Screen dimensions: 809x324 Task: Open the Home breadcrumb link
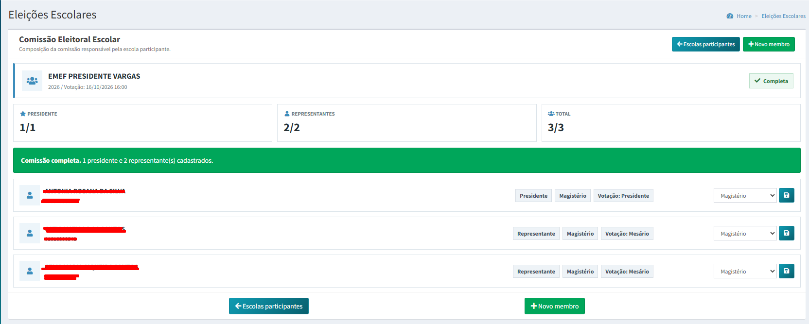[744, 16]
